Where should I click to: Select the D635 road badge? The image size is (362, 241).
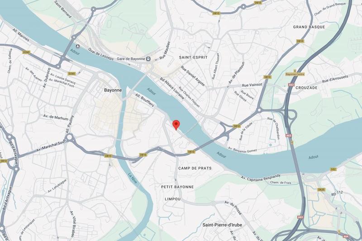(x=321, y=189)
